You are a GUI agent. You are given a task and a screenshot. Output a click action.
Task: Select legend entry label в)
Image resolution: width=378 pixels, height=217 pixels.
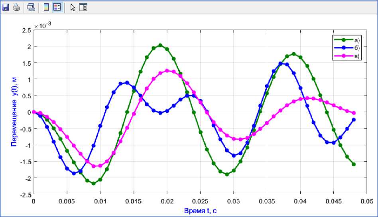click(357, 56)
